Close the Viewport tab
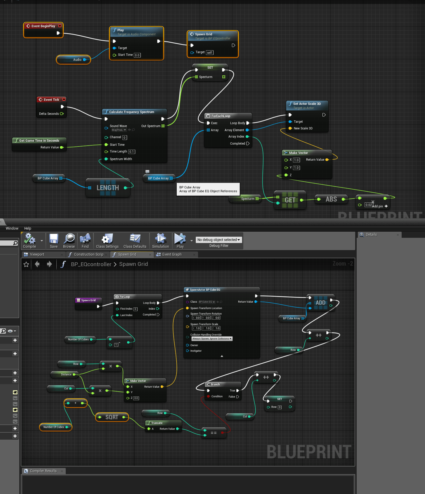425x494 pixels. click(62, 255)
